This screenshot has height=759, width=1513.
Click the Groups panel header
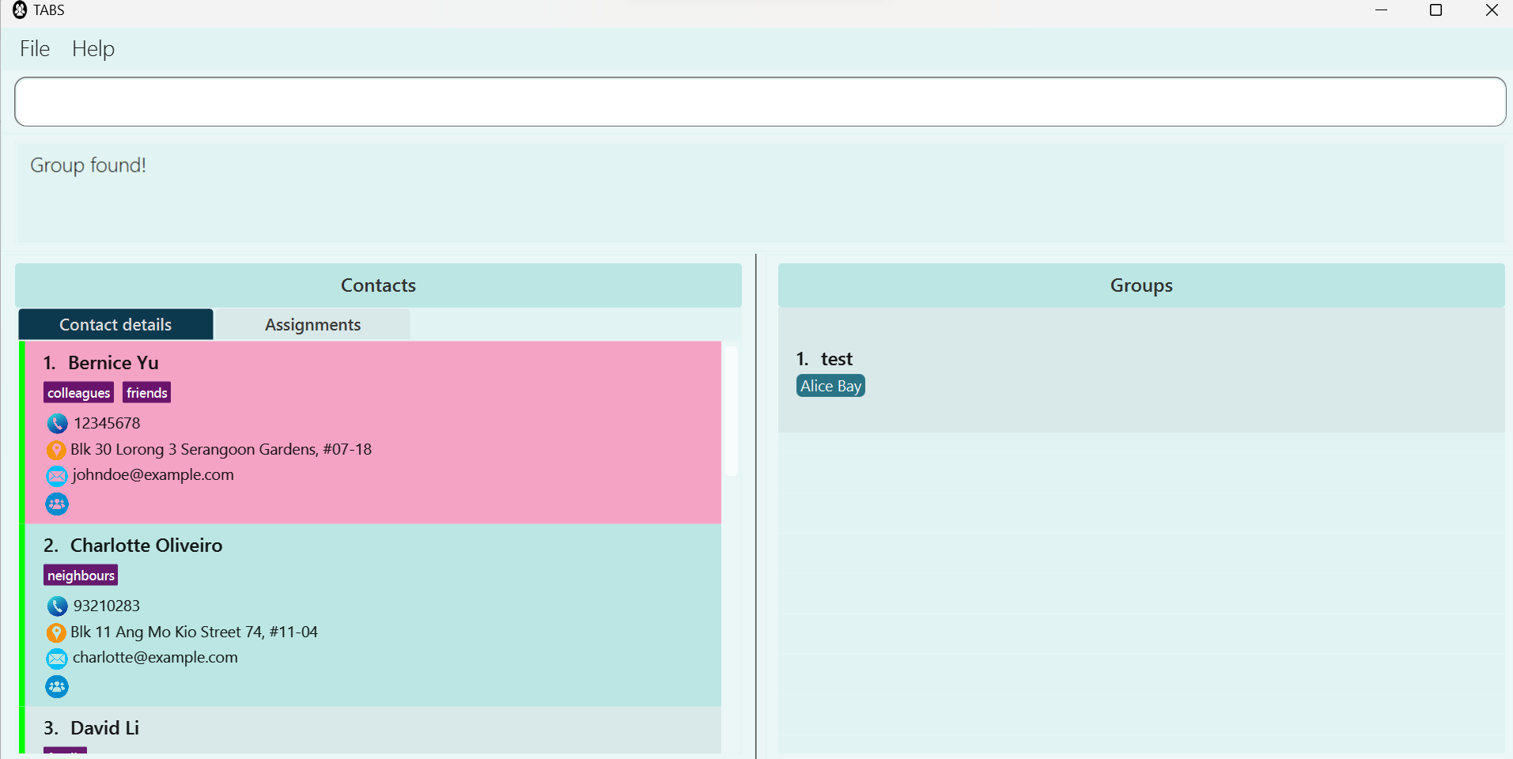(1141, 285)
